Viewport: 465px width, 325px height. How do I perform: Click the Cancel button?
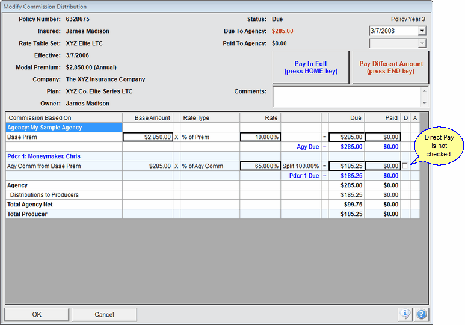point(105,314)
